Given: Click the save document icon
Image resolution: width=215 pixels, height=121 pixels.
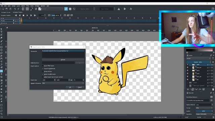Looking at the screenshot, I should (10, 9).
